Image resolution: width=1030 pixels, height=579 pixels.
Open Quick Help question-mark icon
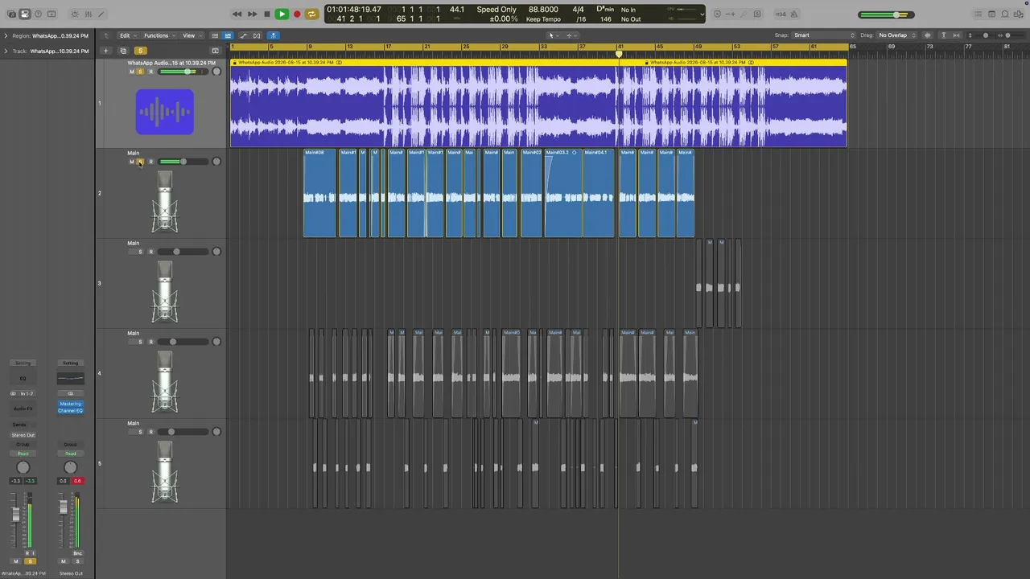pos(38,14)
